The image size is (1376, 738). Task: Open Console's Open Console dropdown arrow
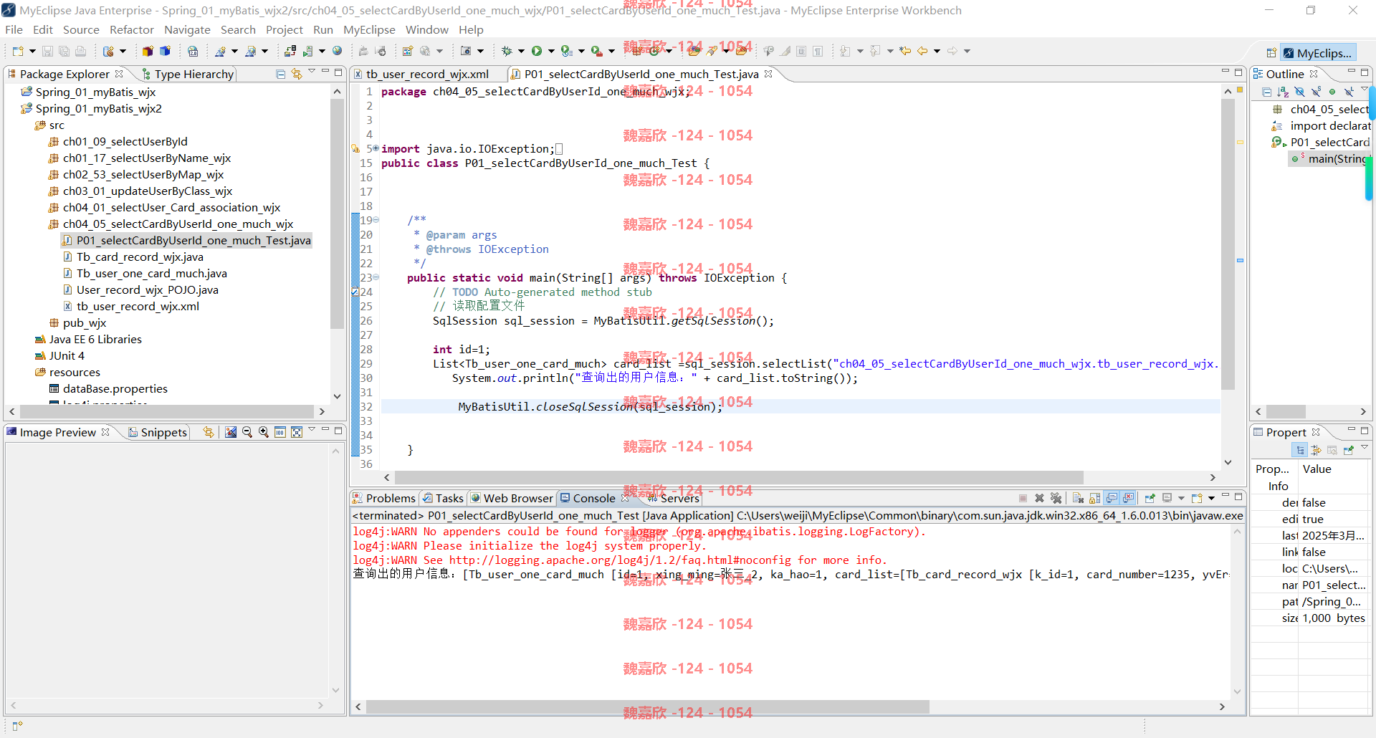click(1211, 498)
